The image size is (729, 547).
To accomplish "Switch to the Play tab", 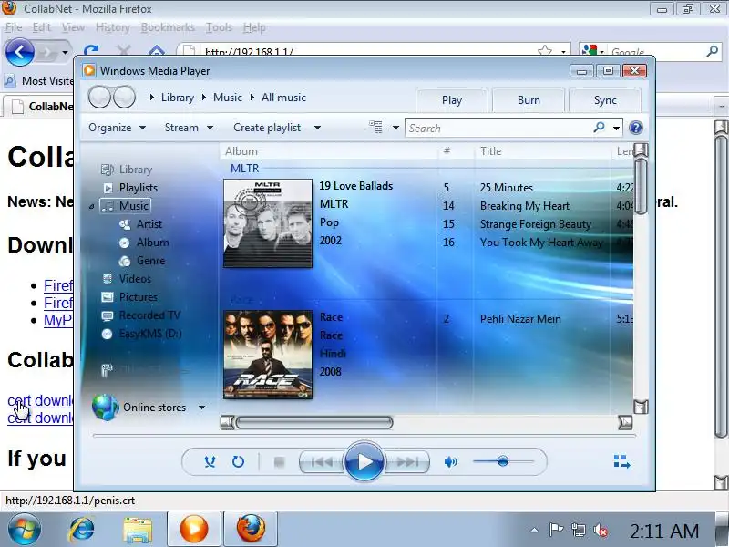I will (x=451, y=100).
